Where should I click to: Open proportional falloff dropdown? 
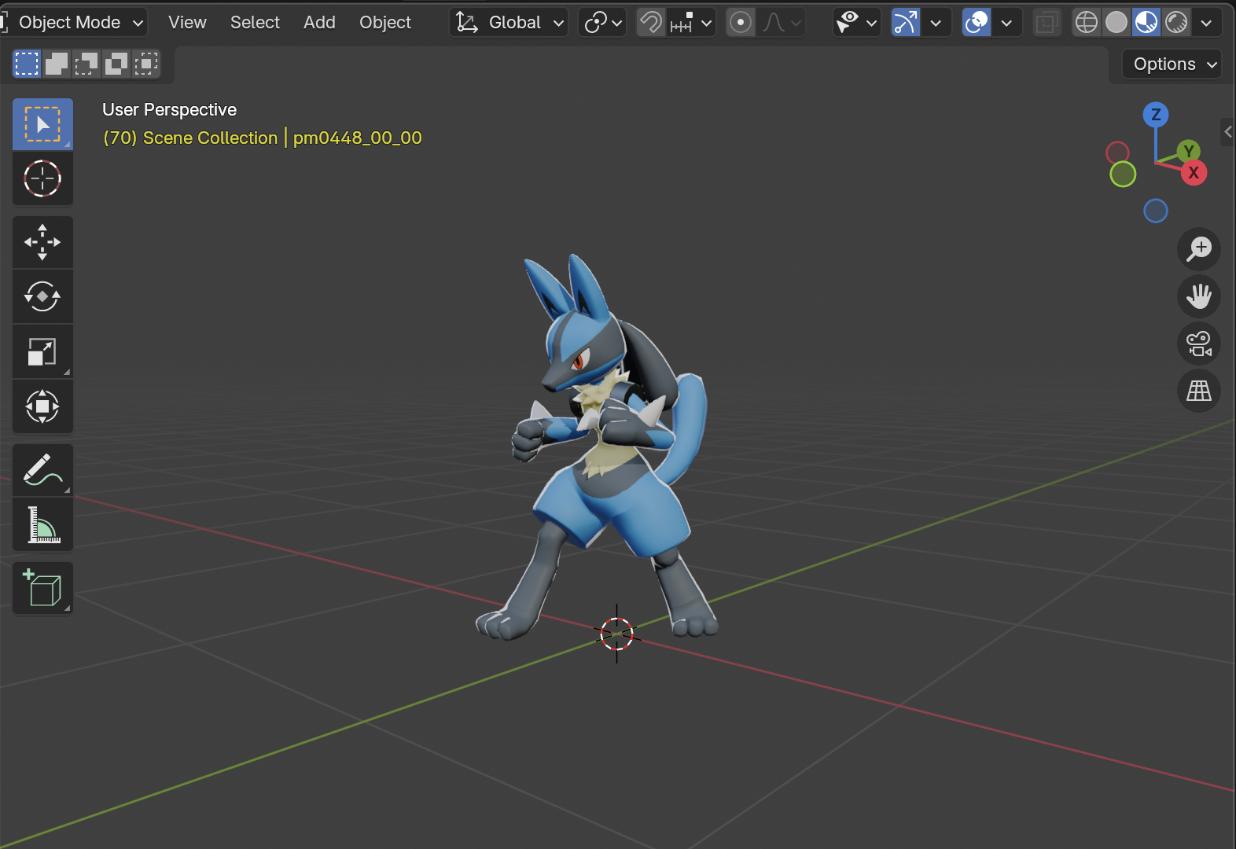[x=782, y=23]
